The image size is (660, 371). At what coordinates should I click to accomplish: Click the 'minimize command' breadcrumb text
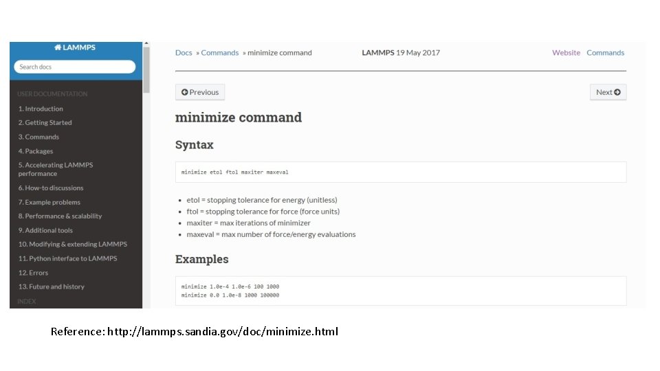tap(280, 53)
